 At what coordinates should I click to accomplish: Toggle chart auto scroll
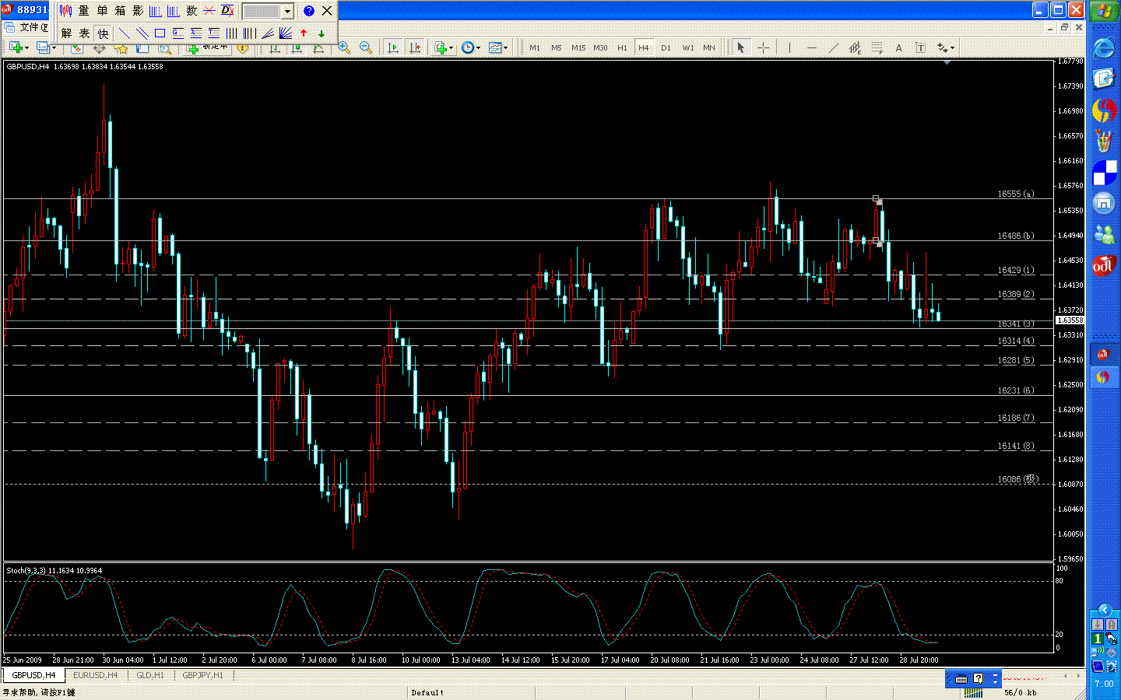(393, 47)
